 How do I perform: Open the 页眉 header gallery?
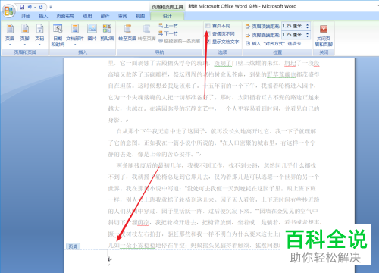click(10, 35)
